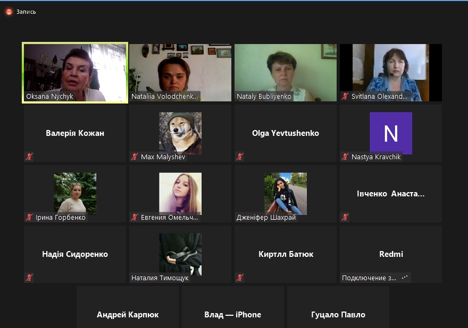The image size is (468, 328).
Task: Click Евгения Омельч... profile photo
Action: (x=180, y=193)
